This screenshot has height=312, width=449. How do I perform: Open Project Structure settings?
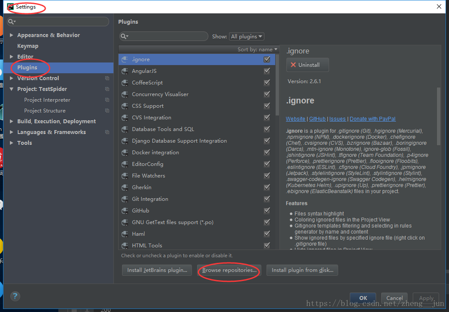[45, 111]
